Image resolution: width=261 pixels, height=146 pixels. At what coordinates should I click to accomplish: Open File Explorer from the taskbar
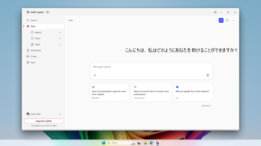[145, 143]
